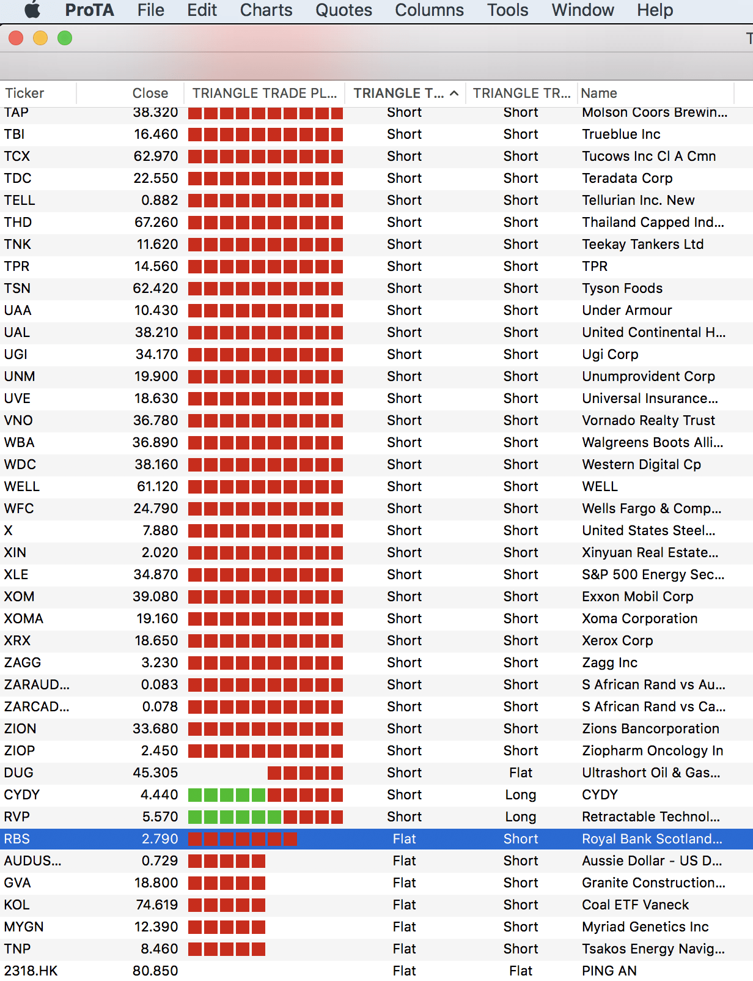The height and width of the screenshot is (981, 753).
Task: Select the ZAGG ticker cell
Action: (23, 663)
